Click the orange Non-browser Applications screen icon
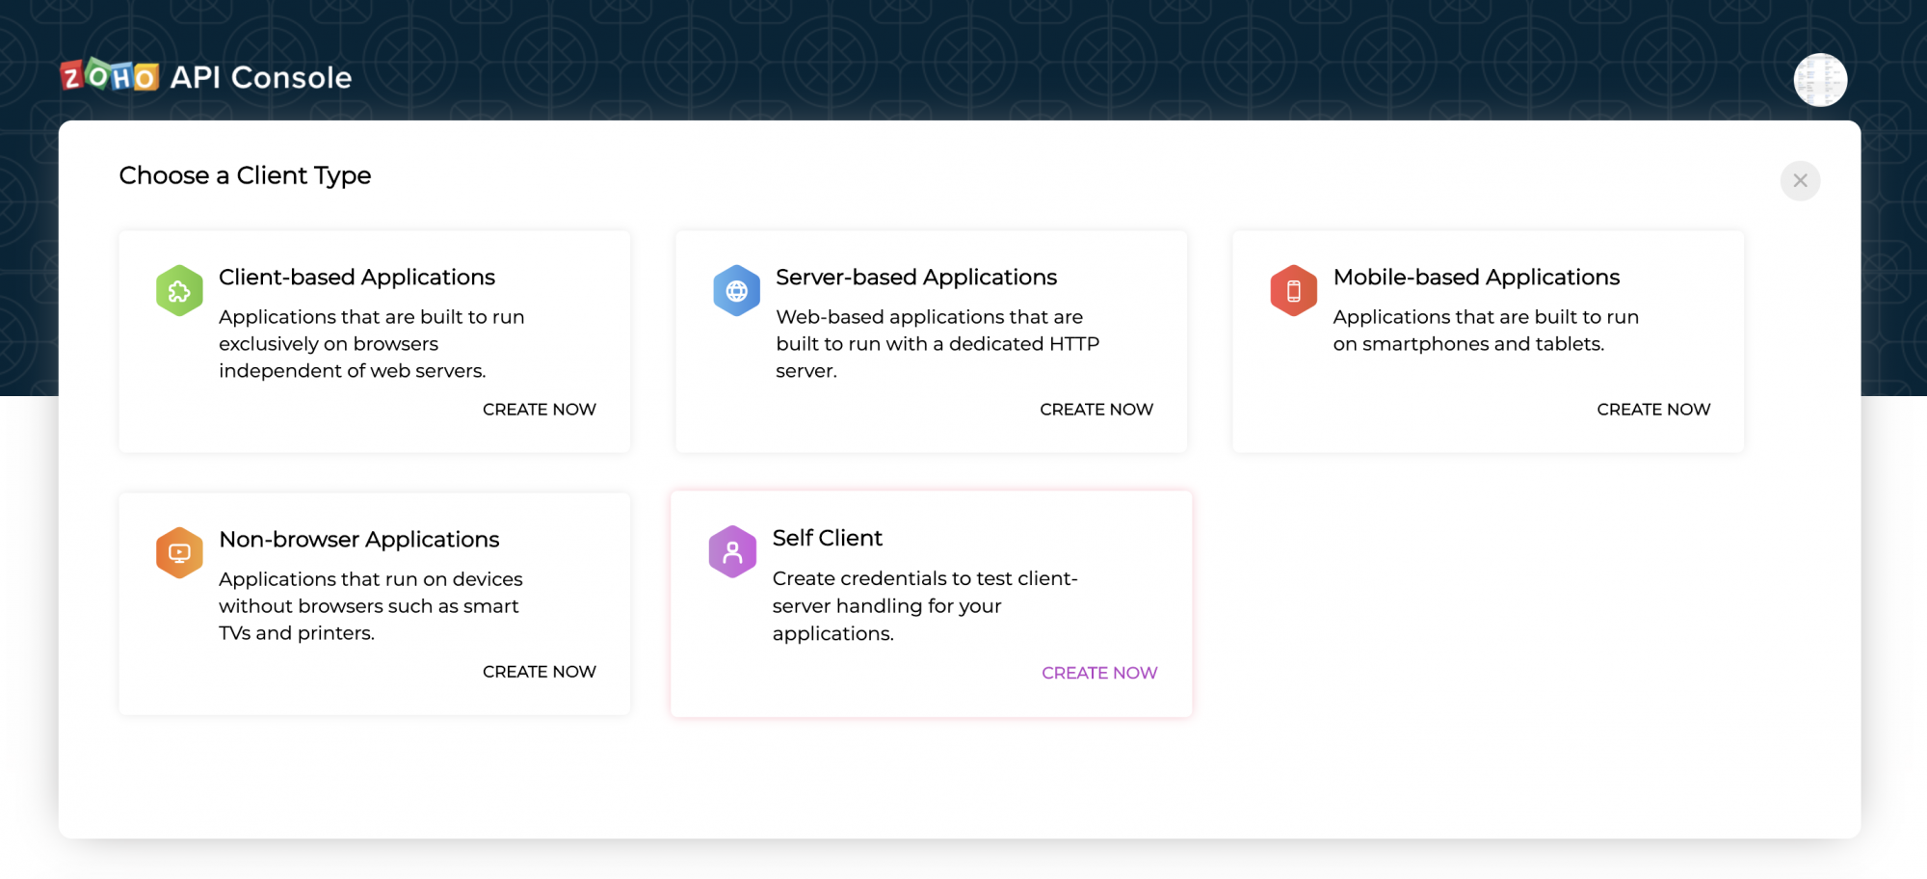The height and width of the screenshot is (879, 1927). tap(179, 553)
